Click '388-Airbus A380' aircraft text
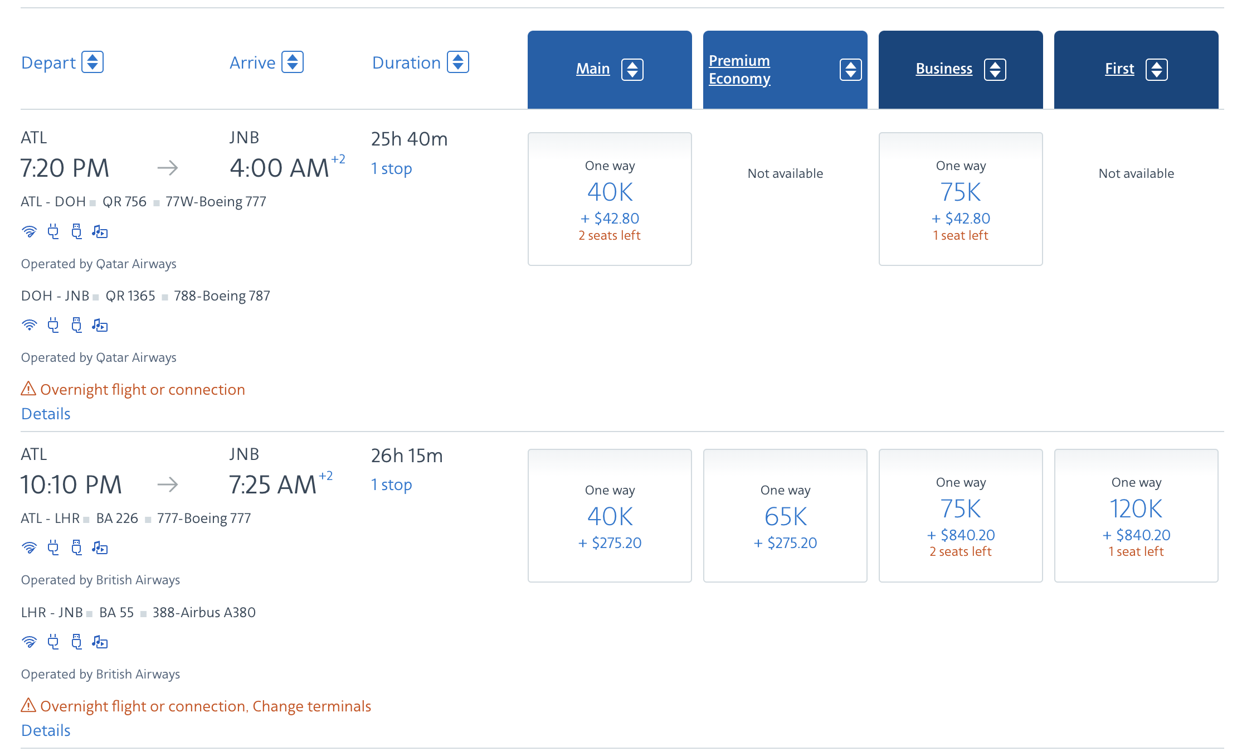Image resolution: width=1237 pixels, height=756 pixels. click(204, 612)
